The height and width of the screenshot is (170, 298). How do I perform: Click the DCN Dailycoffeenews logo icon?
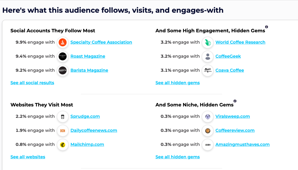pyautogui.click(x=63, y=131)
